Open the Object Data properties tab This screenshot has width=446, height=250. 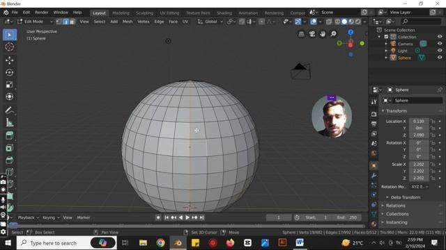[374, 215]
